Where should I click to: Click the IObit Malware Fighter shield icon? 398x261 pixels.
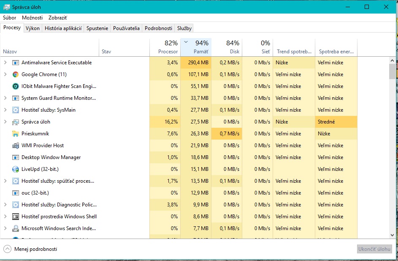coord(16,86)
